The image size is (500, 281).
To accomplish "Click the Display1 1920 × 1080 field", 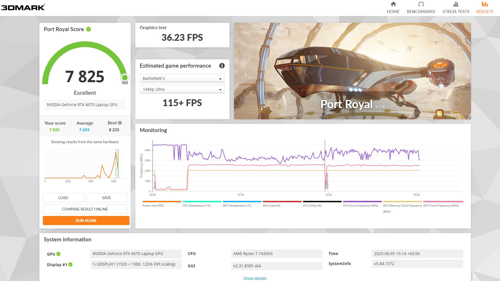I will (136, 264).
